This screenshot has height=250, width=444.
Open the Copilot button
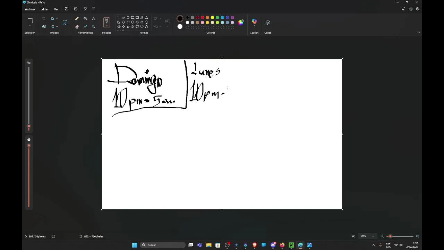[x=254, y=22]
